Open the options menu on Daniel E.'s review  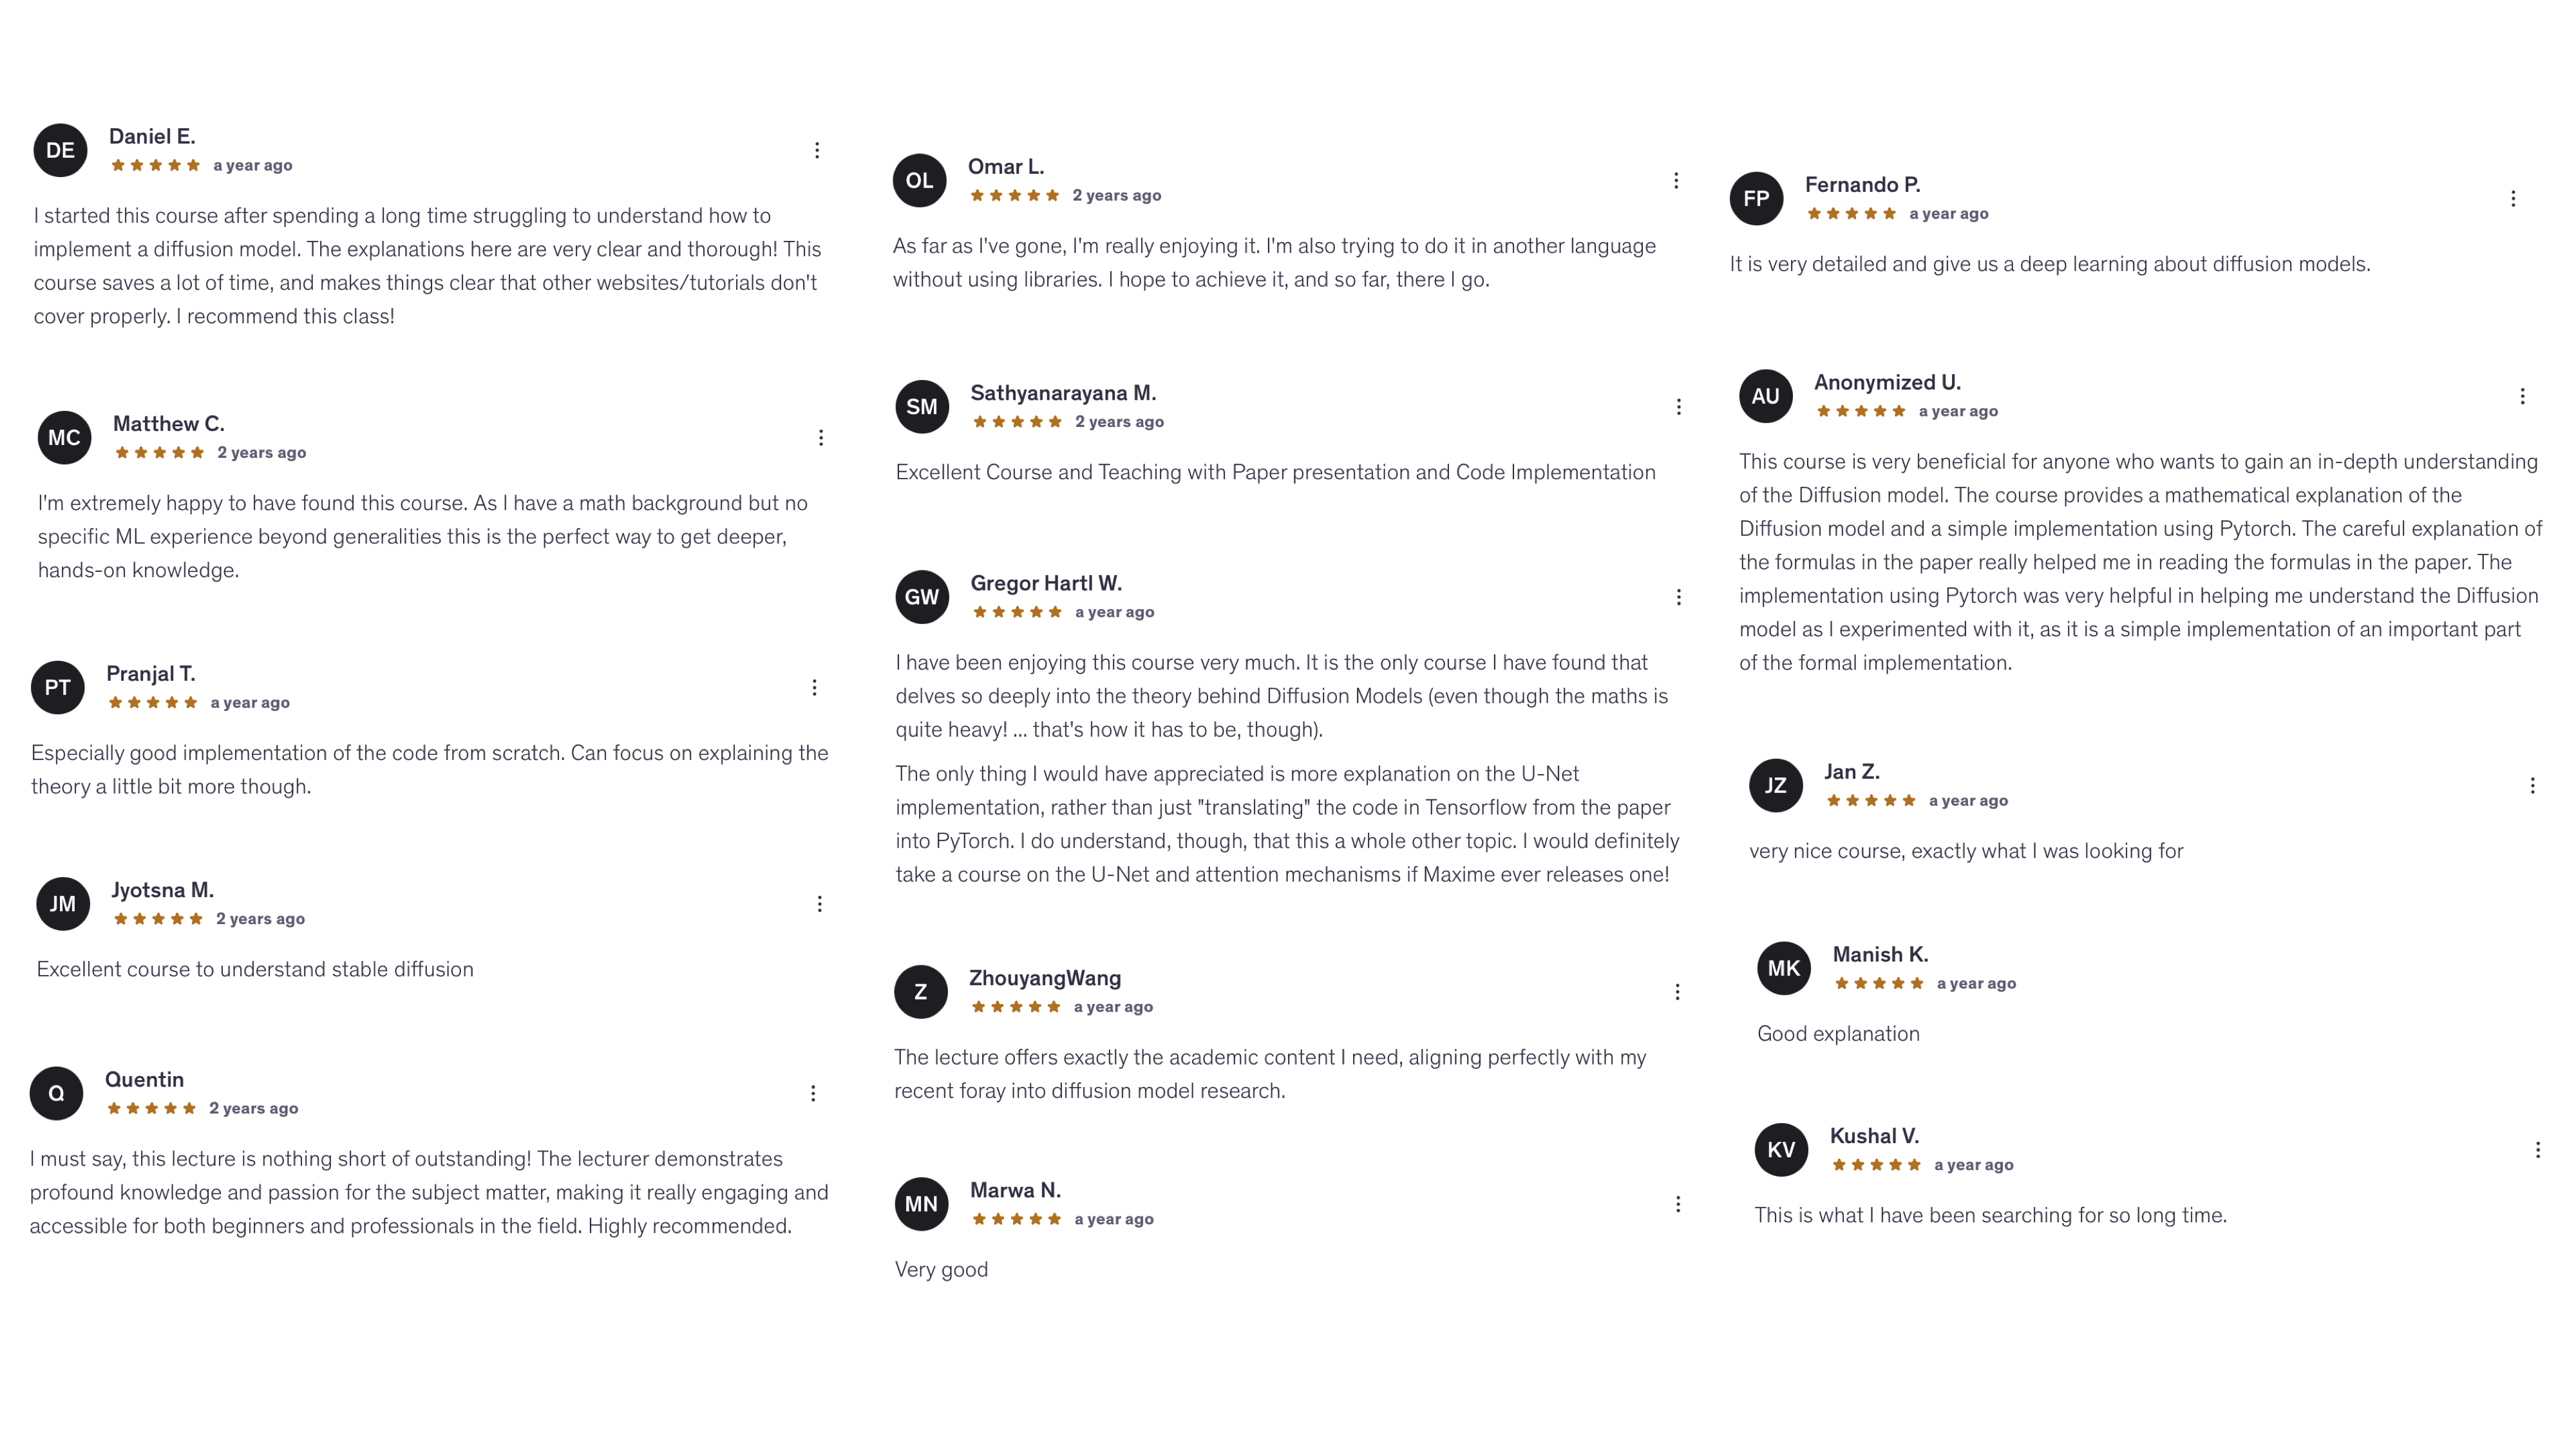(816, 149)
